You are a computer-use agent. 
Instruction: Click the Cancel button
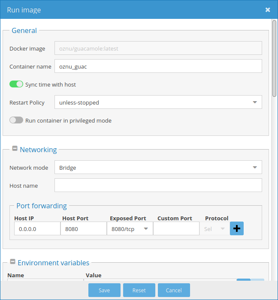click(x=174, y=290)
